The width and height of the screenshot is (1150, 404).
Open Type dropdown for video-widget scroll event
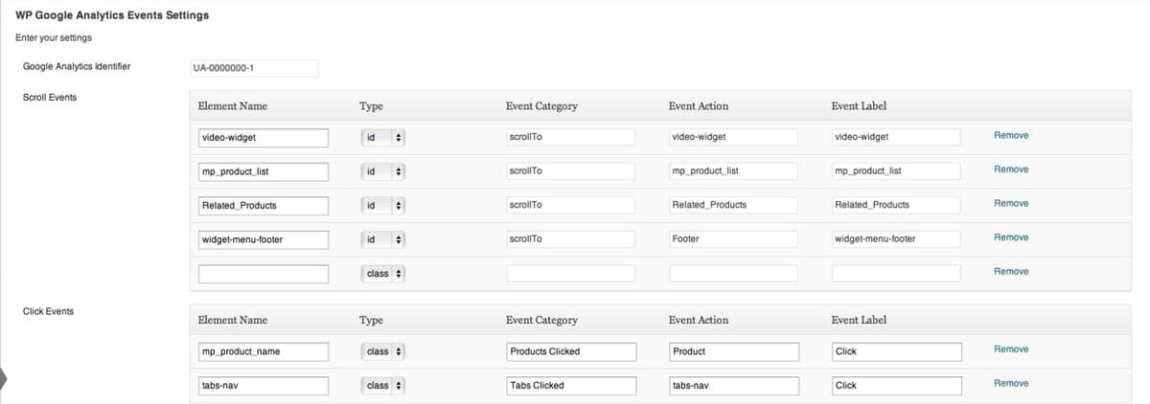point(384,137)
